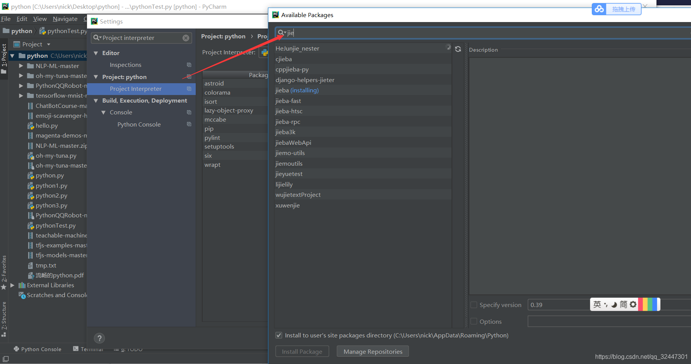Open the Edit menu
The width and height of the screenshot is (691, 364).
coord(22,19)
